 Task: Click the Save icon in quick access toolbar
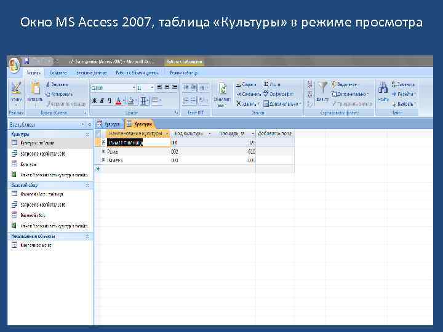27,61
